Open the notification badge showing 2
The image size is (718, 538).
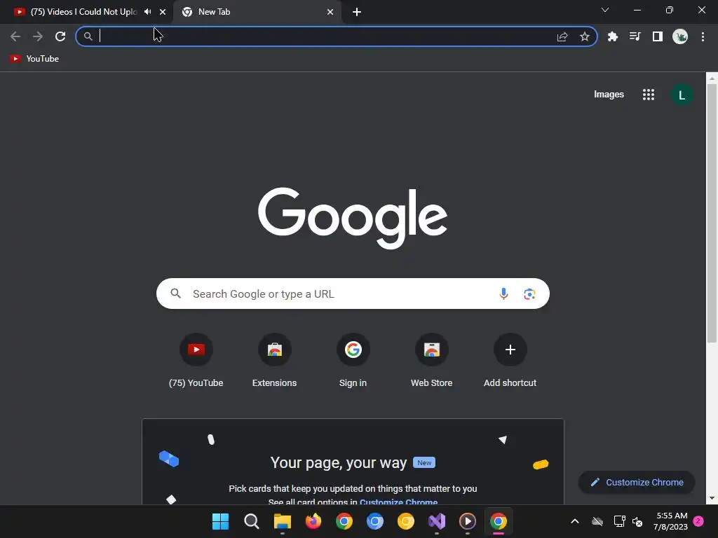coord(698,520)
